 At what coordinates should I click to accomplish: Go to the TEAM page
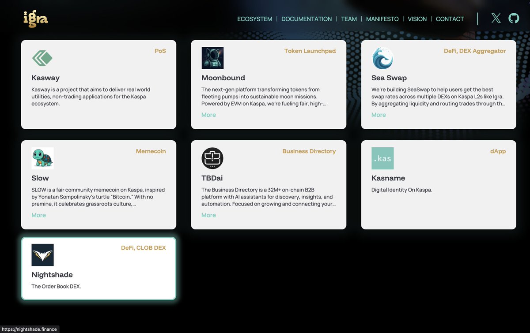(x=349, y=19)
